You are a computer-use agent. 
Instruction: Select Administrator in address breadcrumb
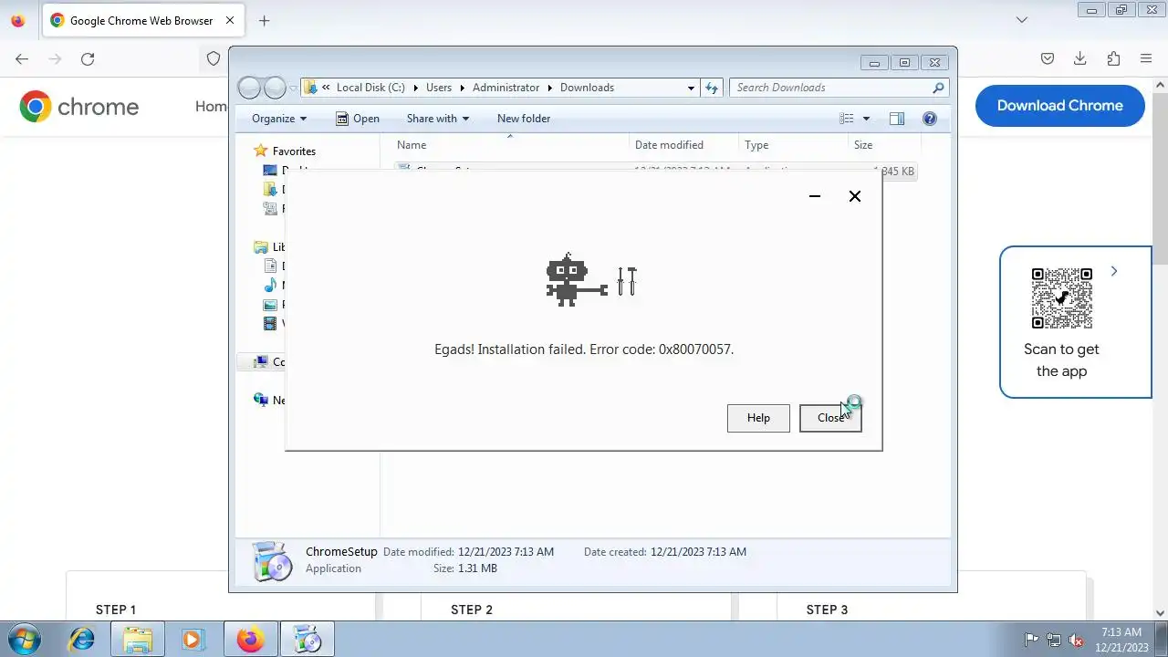click(506, 88)
